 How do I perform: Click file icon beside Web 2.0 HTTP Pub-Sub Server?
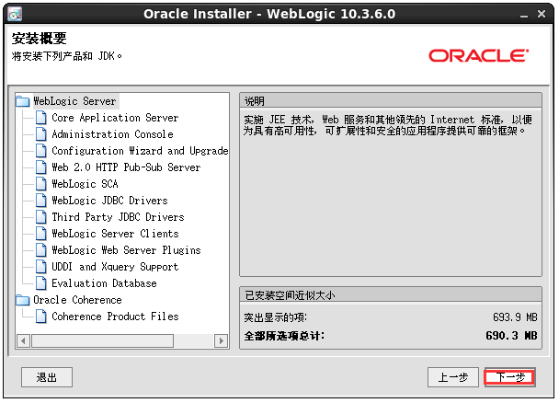click(x=41, y=167)
